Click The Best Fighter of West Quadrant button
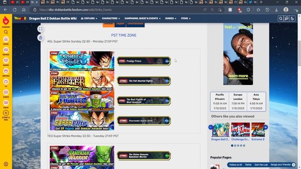301x169 pixels. [144, 101]
